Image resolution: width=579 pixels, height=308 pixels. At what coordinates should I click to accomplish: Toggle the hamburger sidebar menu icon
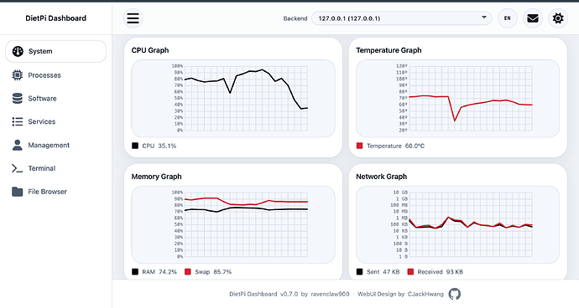point(133,18)
